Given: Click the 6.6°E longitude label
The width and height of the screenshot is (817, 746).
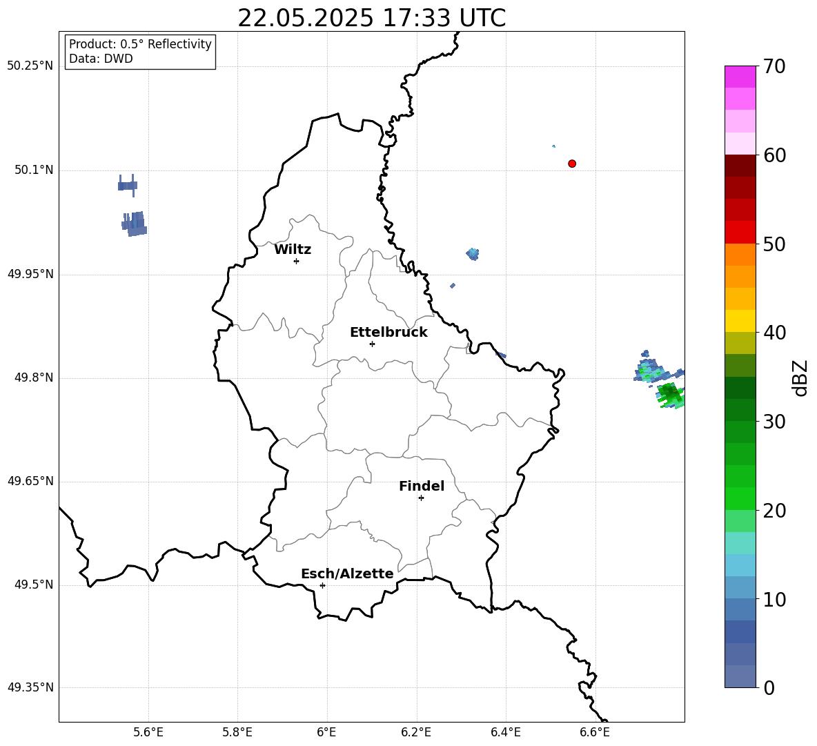Looking at the screenshot, I should [595, 732].
